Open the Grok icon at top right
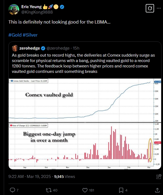163x195 pixels. coord(149,8)
